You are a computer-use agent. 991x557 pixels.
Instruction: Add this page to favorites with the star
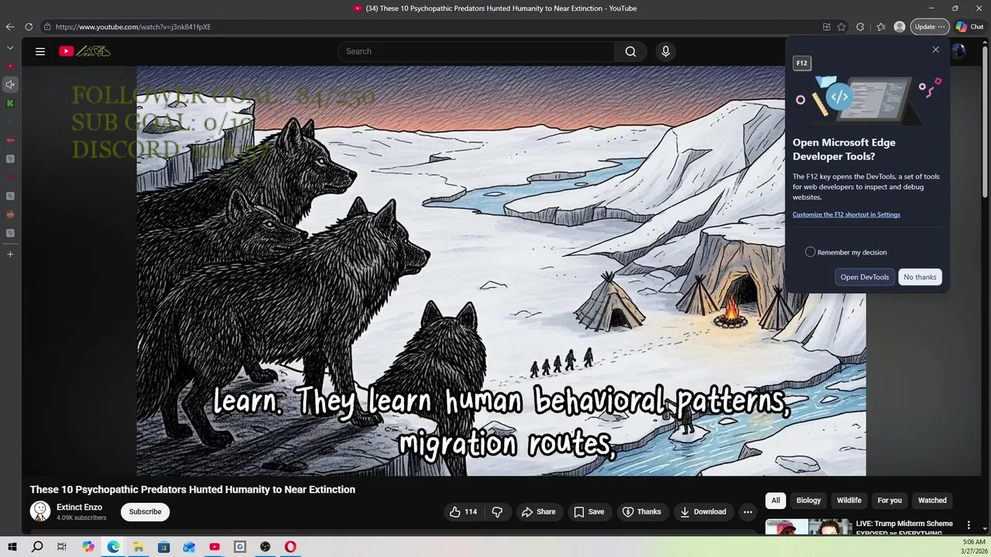click(x=842, y=26)
